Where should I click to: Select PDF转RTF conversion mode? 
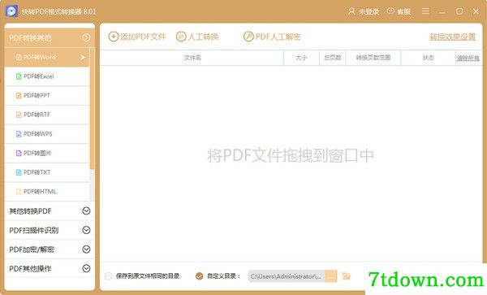click(x=47, y=115)
